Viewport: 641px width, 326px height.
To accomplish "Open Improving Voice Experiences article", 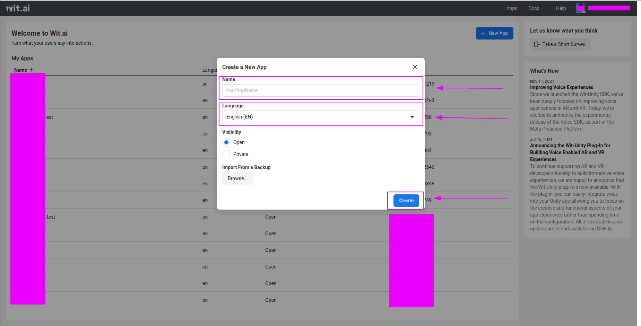I will pyautogui.click(x=561, y=87).
